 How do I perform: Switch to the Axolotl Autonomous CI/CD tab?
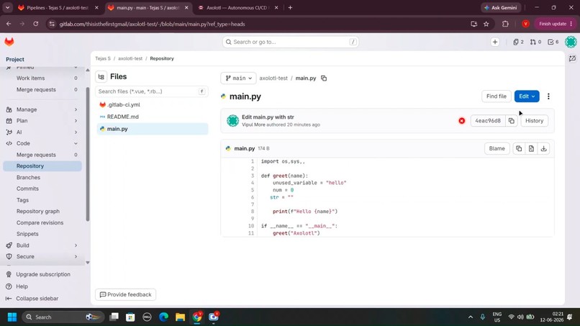click(x=238, y=7)
